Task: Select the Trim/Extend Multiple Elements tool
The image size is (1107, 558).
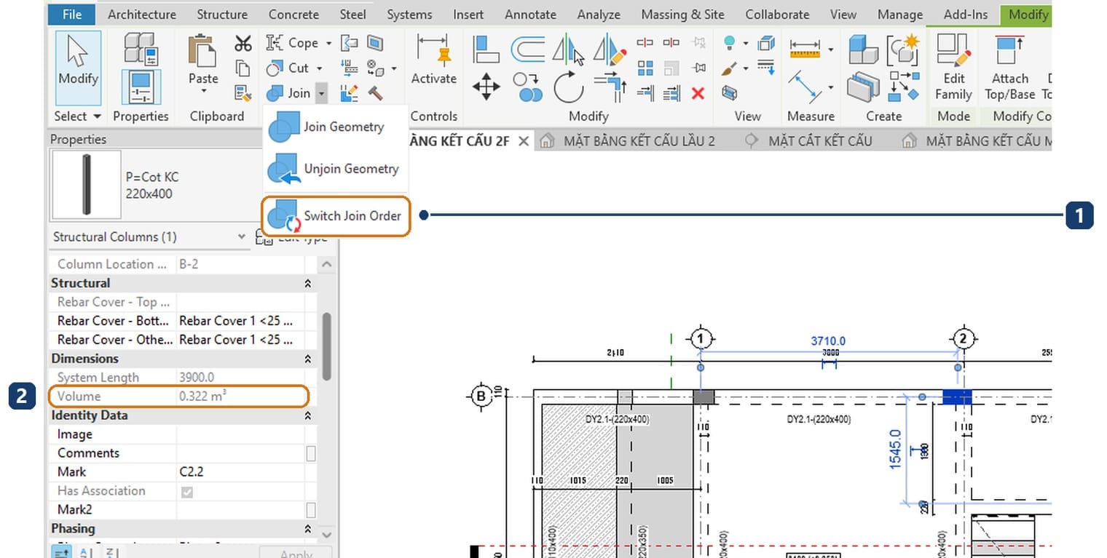Action: tap(671, 92)
